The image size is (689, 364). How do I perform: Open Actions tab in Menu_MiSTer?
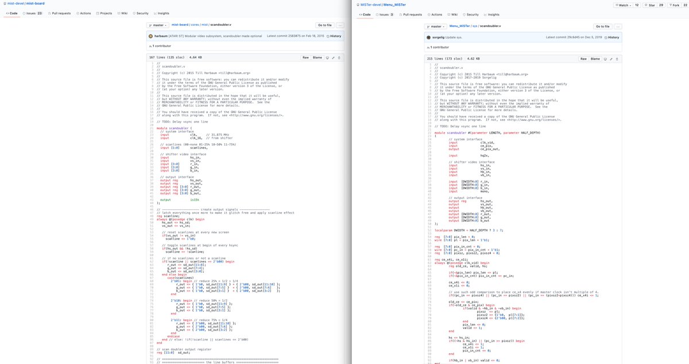click(x=435, y=14)
